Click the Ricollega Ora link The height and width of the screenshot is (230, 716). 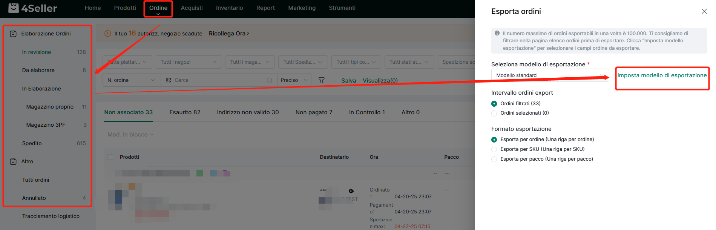tap(229, 34)
